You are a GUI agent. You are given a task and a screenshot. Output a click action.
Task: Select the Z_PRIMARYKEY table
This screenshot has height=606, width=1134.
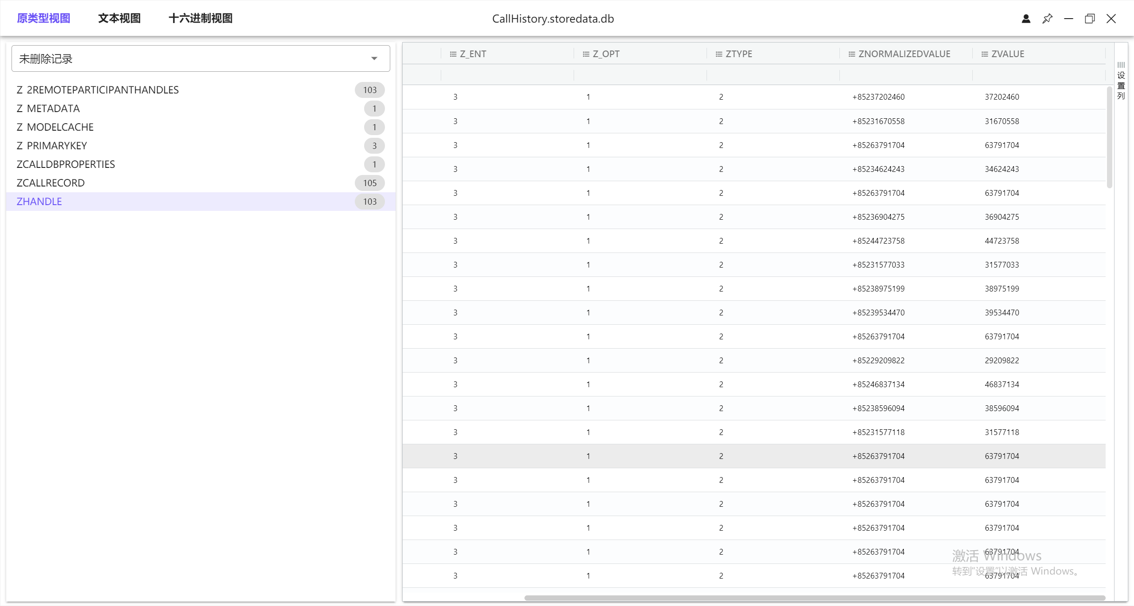click(x=51, y=146)
